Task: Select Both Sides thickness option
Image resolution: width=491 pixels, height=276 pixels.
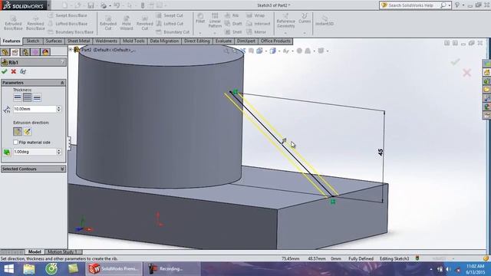Action: click(28, 97)
